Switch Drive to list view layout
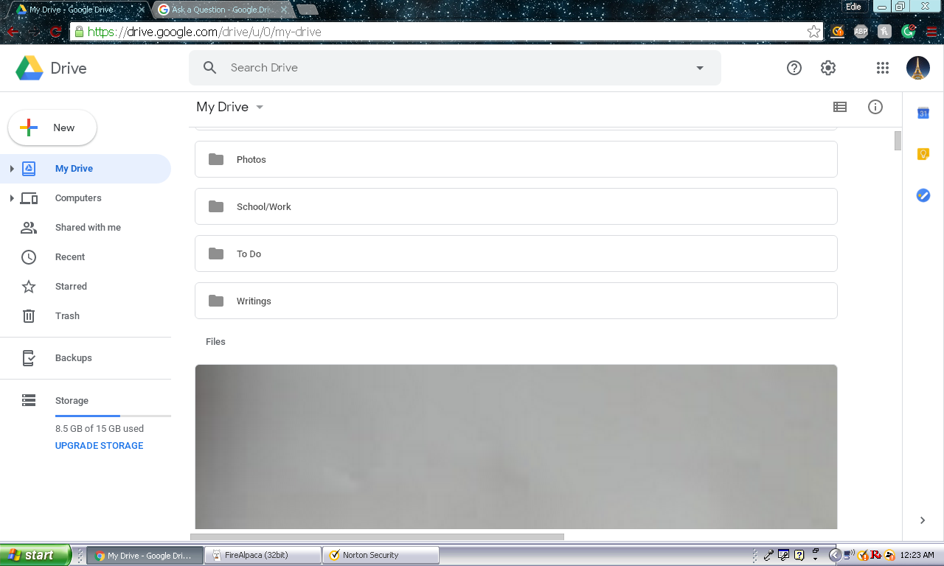Image resolution: width=944 pixels, height=566 pixels. pos(840,107)
